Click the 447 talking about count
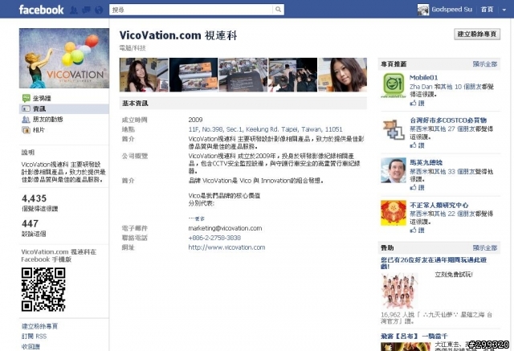Viewport: 514px width, 351px height. (x=30, y=223)
